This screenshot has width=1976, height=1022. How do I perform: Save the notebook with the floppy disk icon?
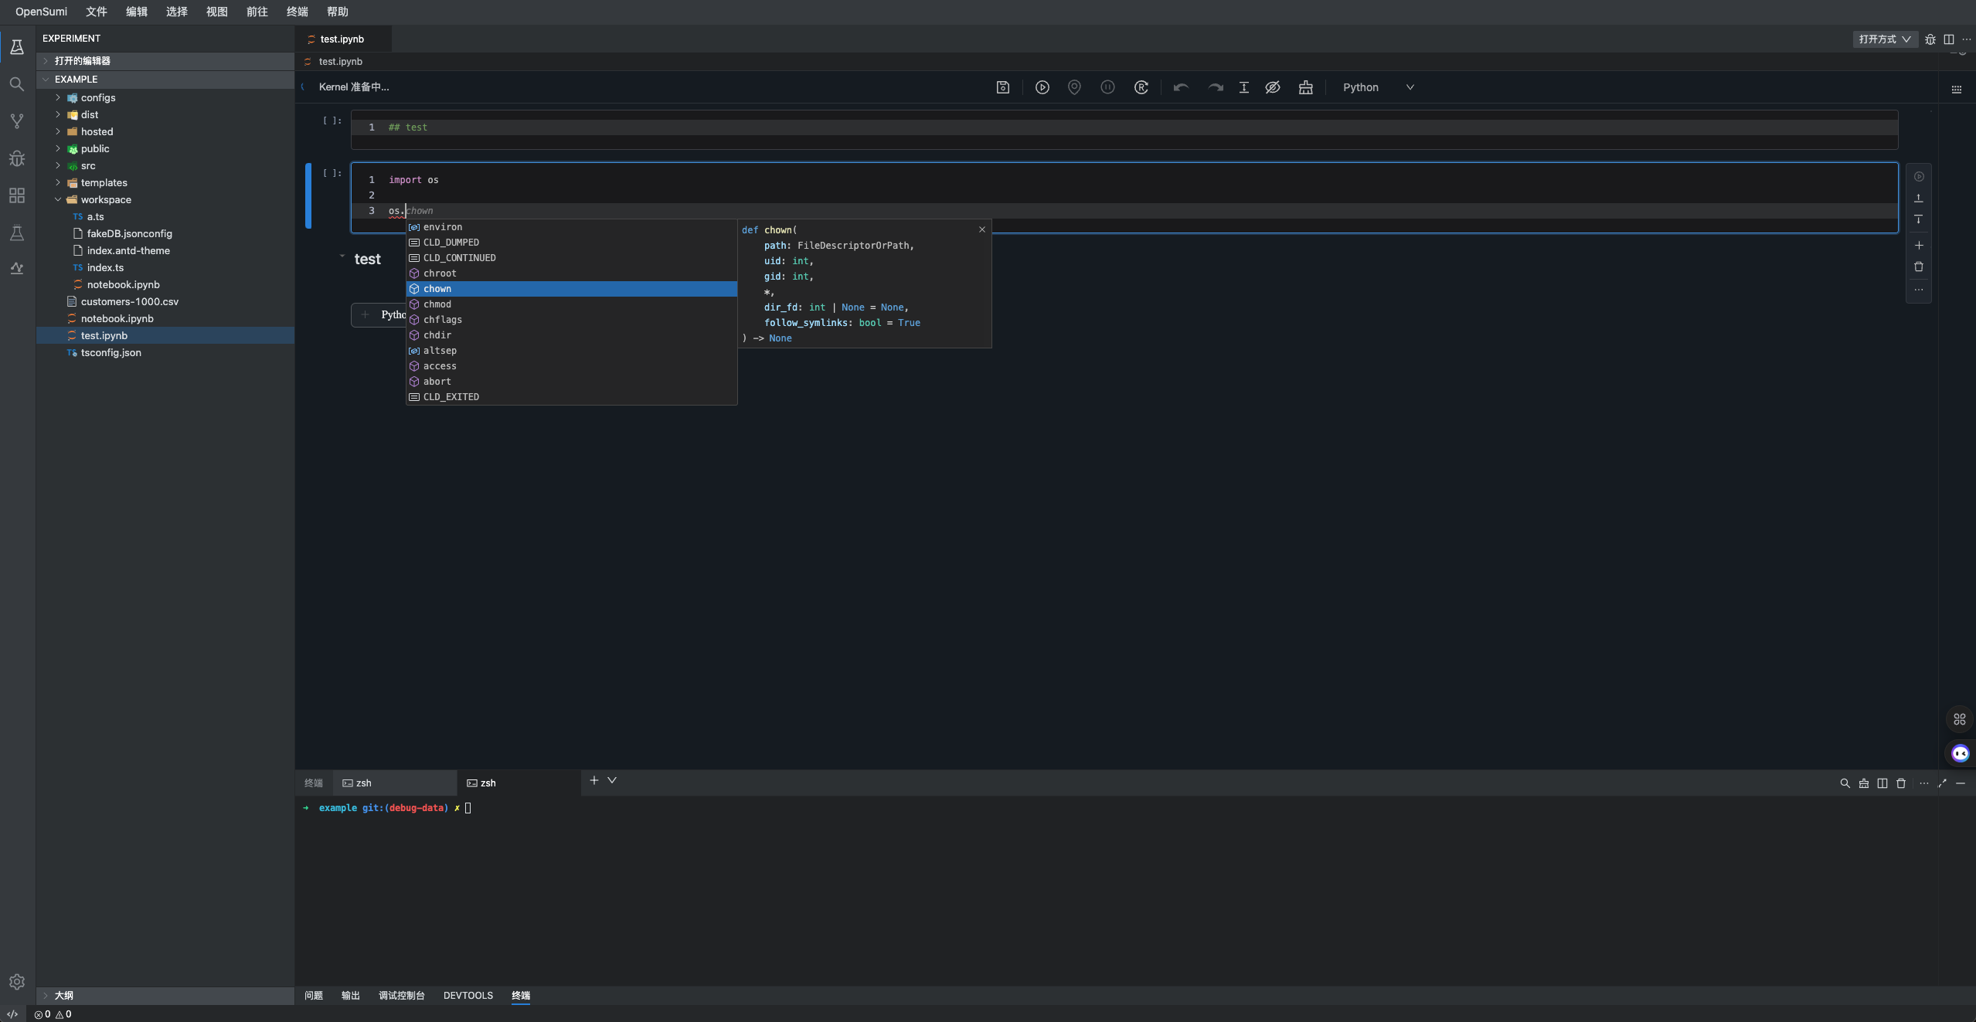[x=1003, y=87]
